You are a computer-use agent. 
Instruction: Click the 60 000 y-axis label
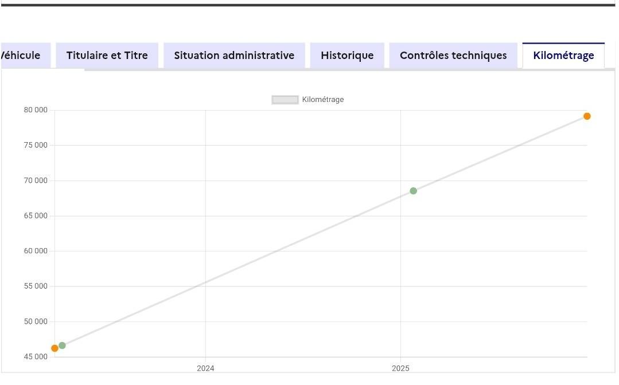coord(36,251)
